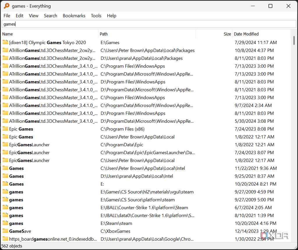The height and width of the screenshot is (250, 298).
Task: Select 'GameSave' folder name
Action: (20, 231)
